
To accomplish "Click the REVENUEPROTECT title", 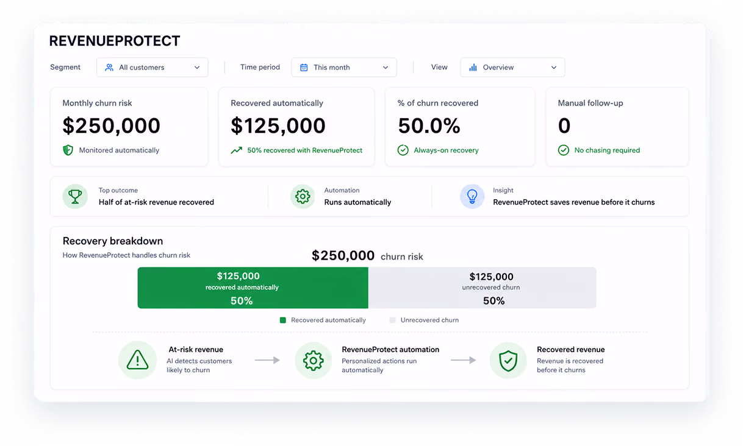I will (x=115, y=41).
